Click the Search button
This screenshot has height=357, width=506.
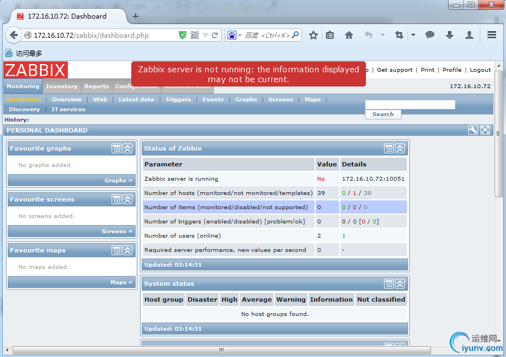pyautogui.click(x=383, y=114)
